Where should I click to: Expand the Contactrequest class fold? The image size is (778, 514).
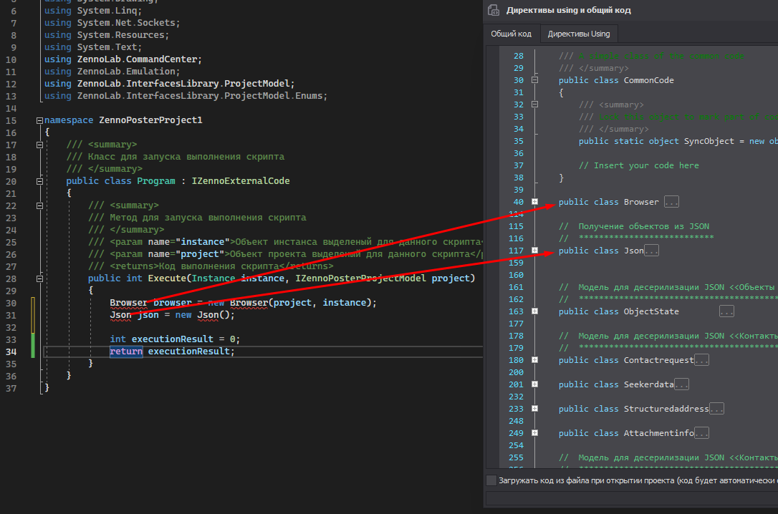click(x=535, y=360)
